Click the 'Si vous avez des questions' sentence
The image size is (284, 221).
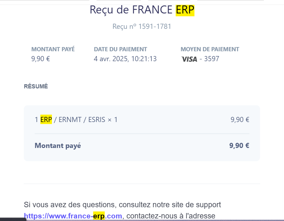pos(69,205)
